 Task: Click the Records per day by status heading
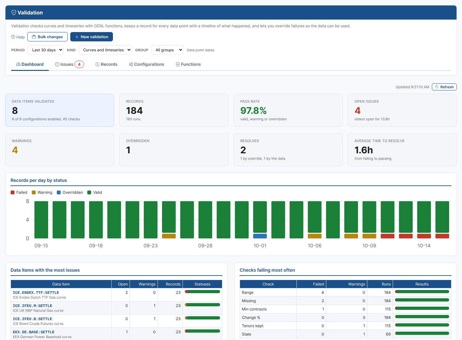(39, 180)
